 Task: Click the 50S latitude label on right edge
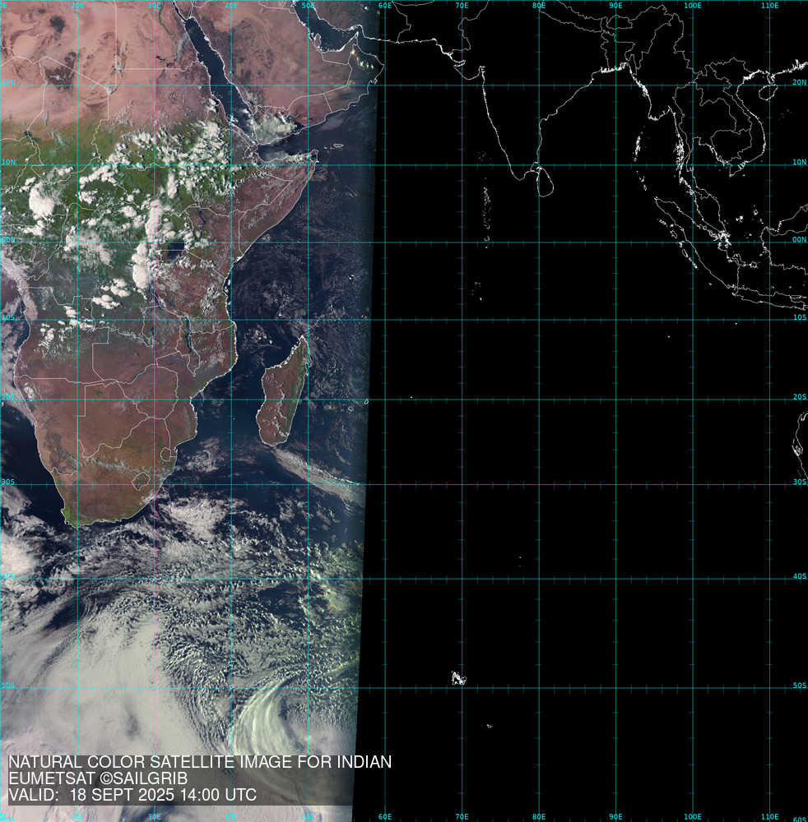pyautogui.click(x=799, y=685)
